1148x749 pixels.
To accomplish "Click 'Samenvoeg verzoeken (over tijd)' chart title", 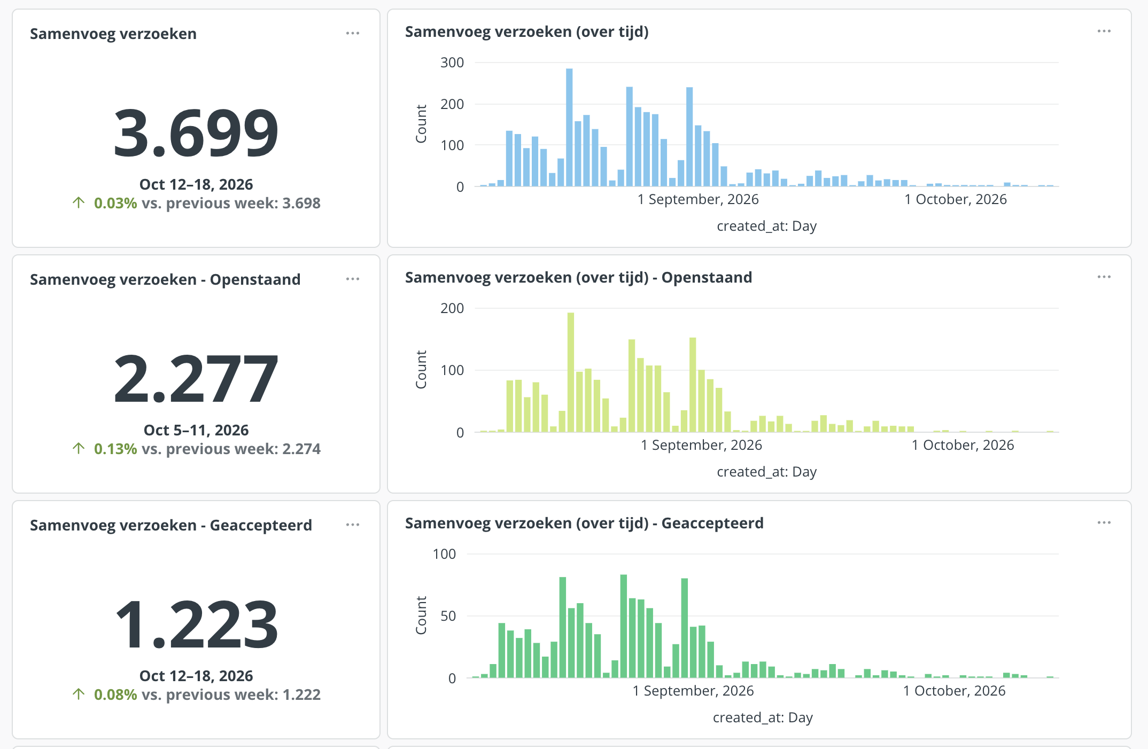I will tap(527, 32).
